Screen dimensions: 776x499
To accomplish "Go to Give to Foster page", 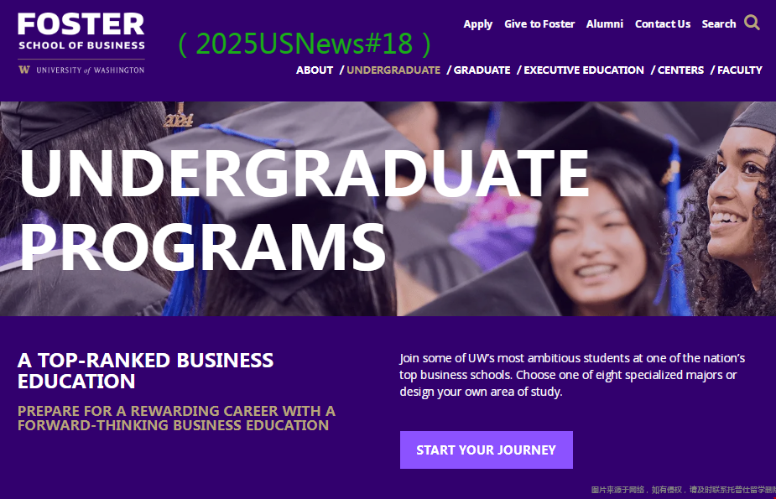I will coord(539,23).
